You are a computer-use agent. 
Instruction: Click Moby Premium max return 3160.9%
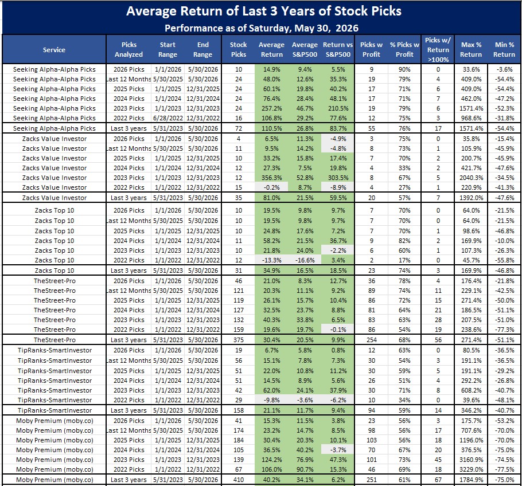coord(471,460)
